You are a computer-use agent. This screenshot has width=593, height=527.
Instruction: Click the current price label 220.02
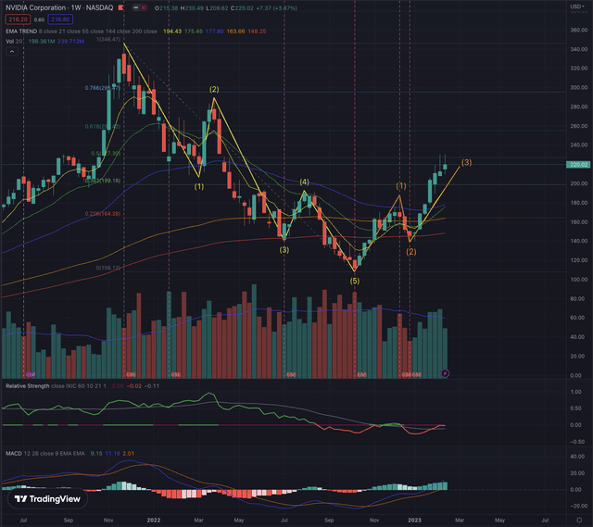(x=577, y=165)
